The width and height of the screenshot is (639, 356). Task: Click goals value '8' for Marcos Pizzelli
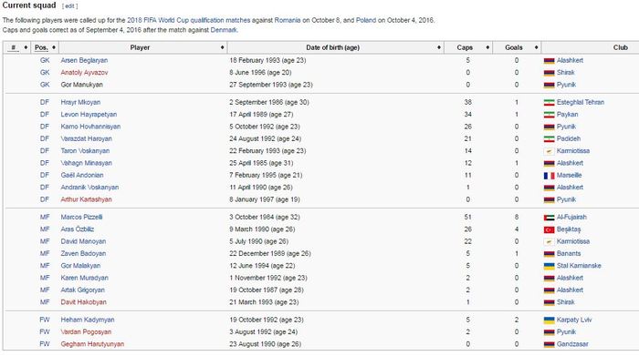(x=517, y=217)
